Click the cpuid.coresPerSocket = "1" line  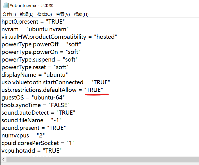(38, 143)
